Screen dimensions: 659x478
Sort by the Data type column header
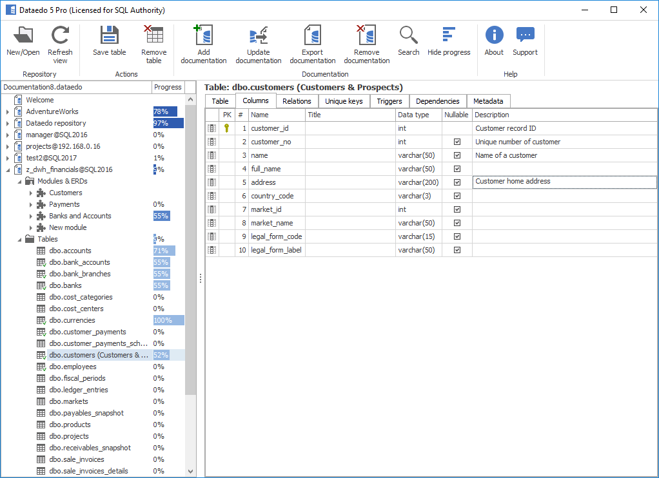click(x=418, y=115)
